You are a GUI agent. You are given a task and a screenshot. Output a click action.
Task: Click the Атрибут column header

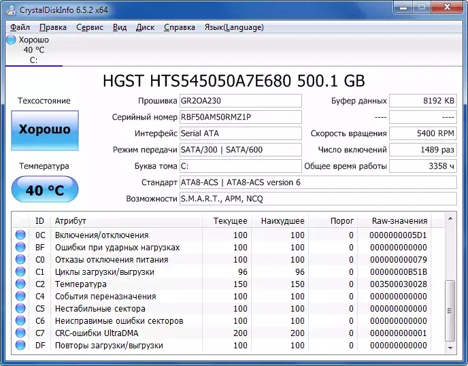(127, 221)
